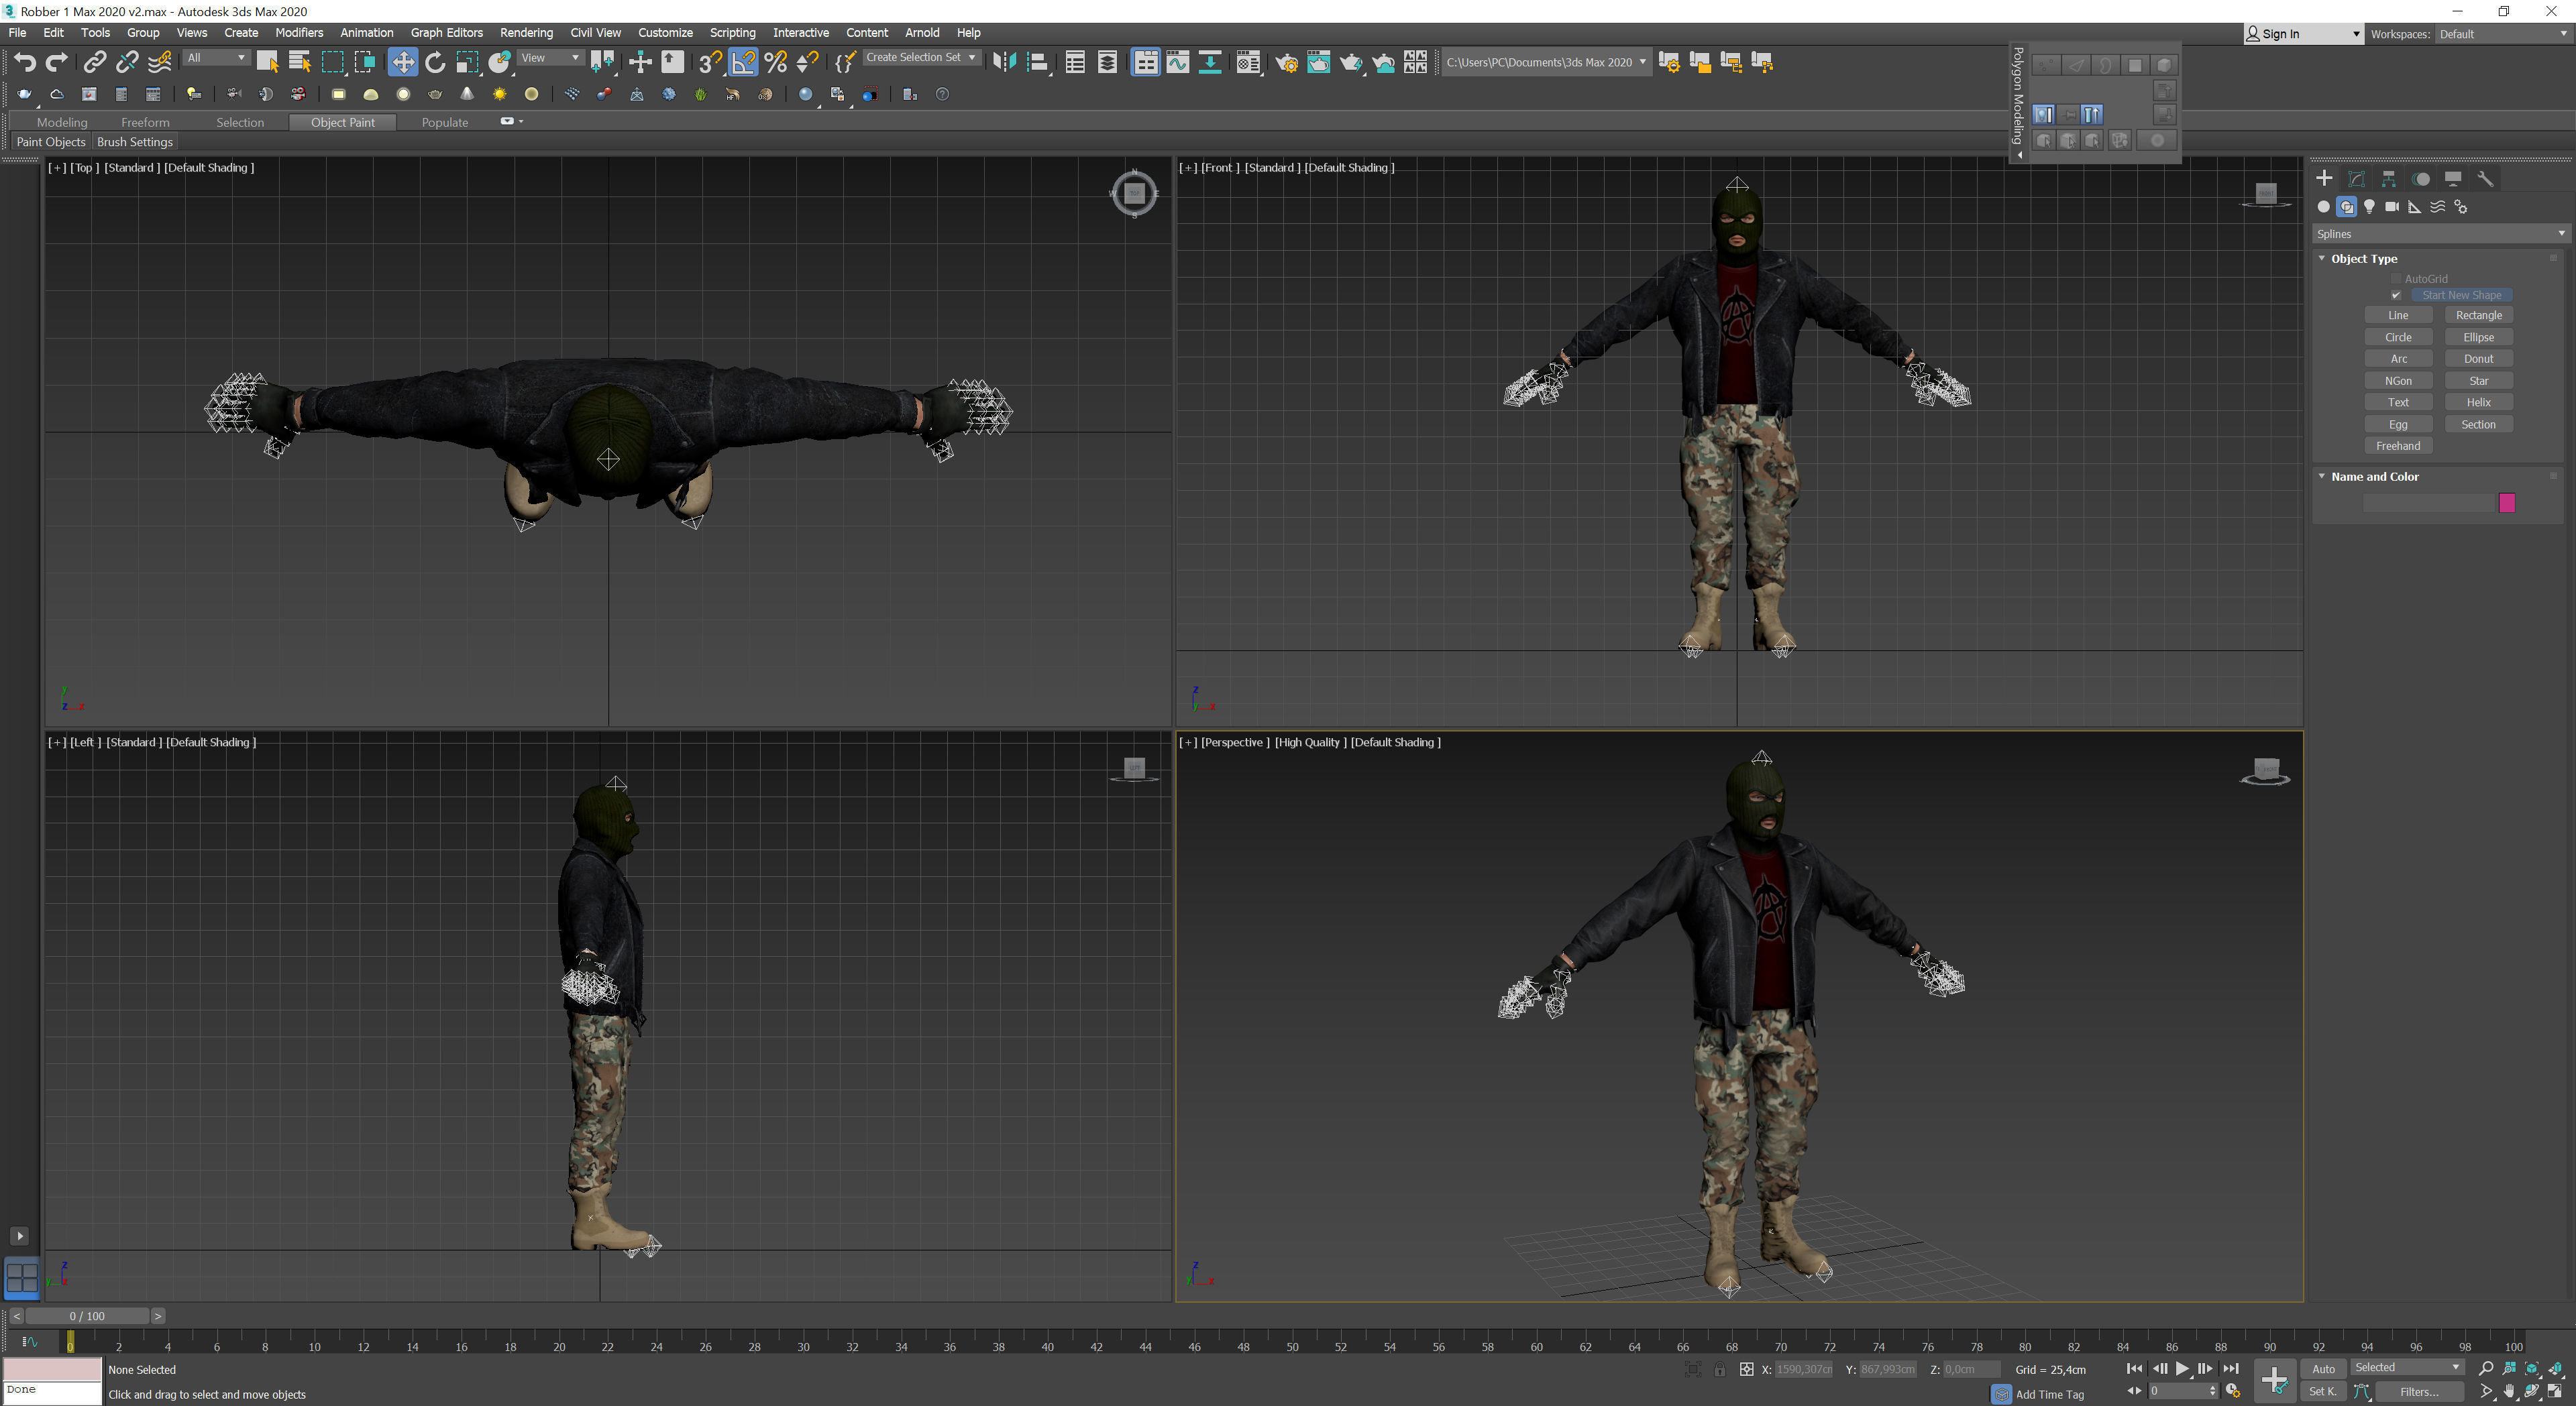Undo the last scene operation
Screen dimensions: 2576x1406
point(25,62)
